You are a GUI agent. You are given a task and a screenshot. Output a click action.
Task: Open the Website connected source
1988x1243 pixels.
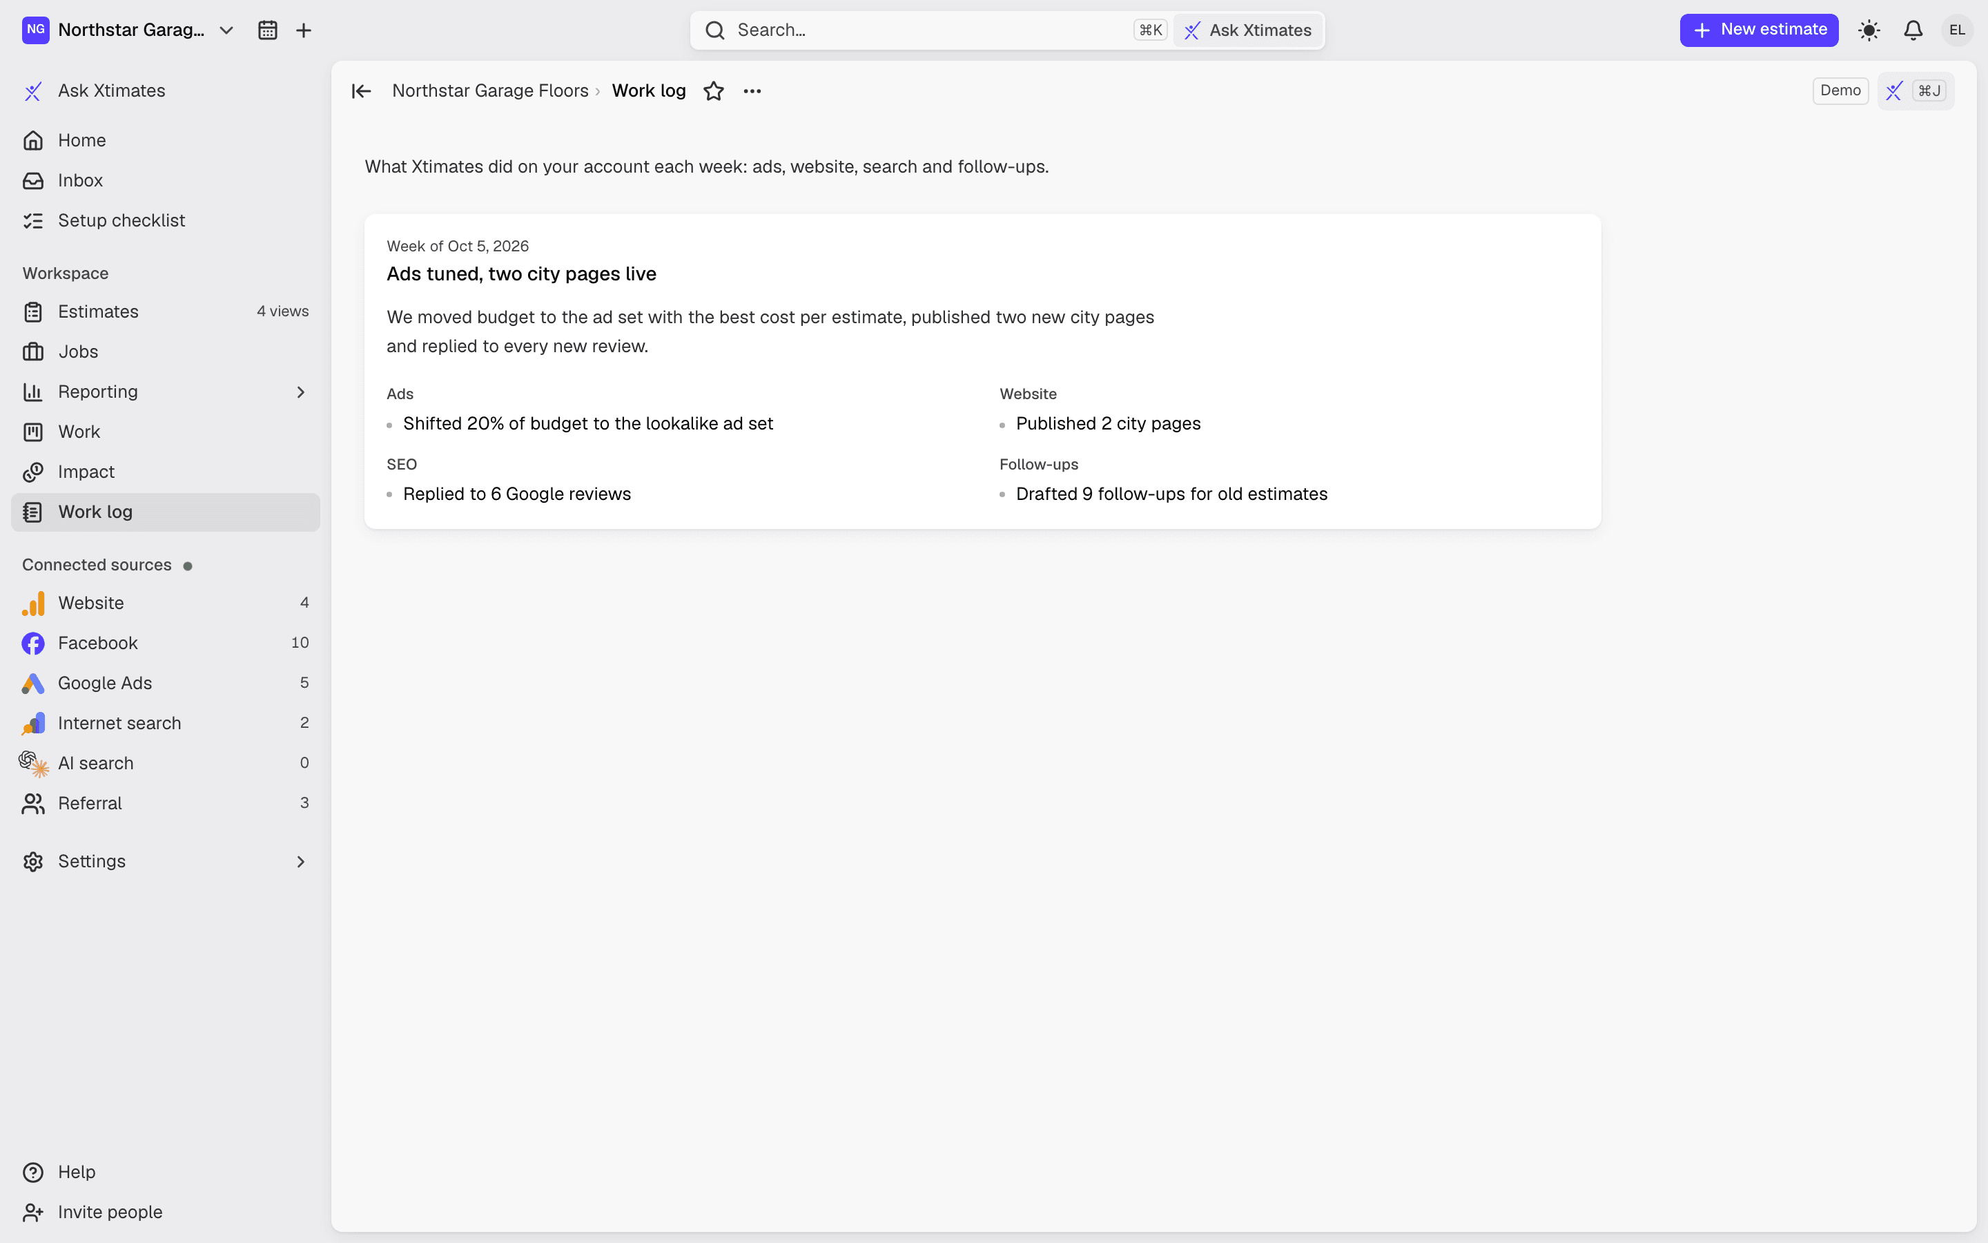point(165,604)
